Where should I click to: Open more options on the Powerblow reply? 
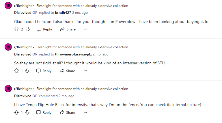click(85, 29)
